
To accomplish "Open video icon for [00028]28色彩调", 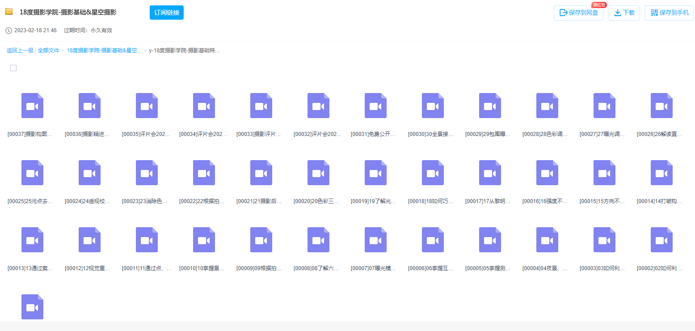I will [547, 106].
